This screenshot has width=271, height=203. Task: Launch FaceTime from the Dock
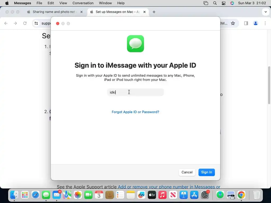(88, 195)
